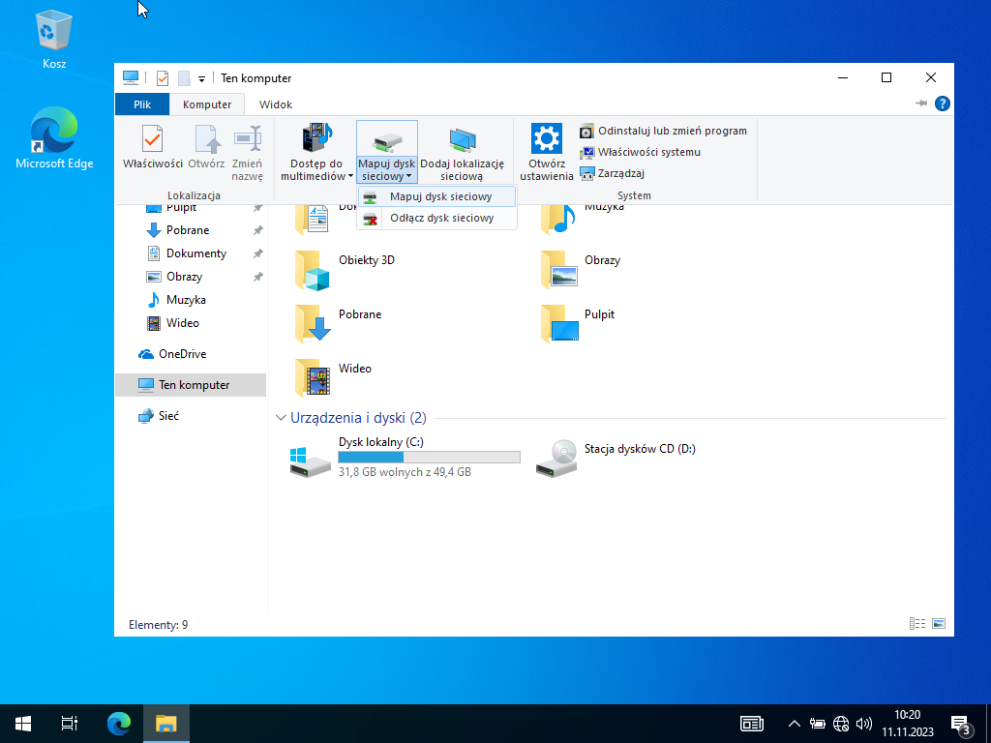This screenshot has height=743, width=991.
Task: Click OneDrive in navigation pane
Action: click(x=181, y=354)
